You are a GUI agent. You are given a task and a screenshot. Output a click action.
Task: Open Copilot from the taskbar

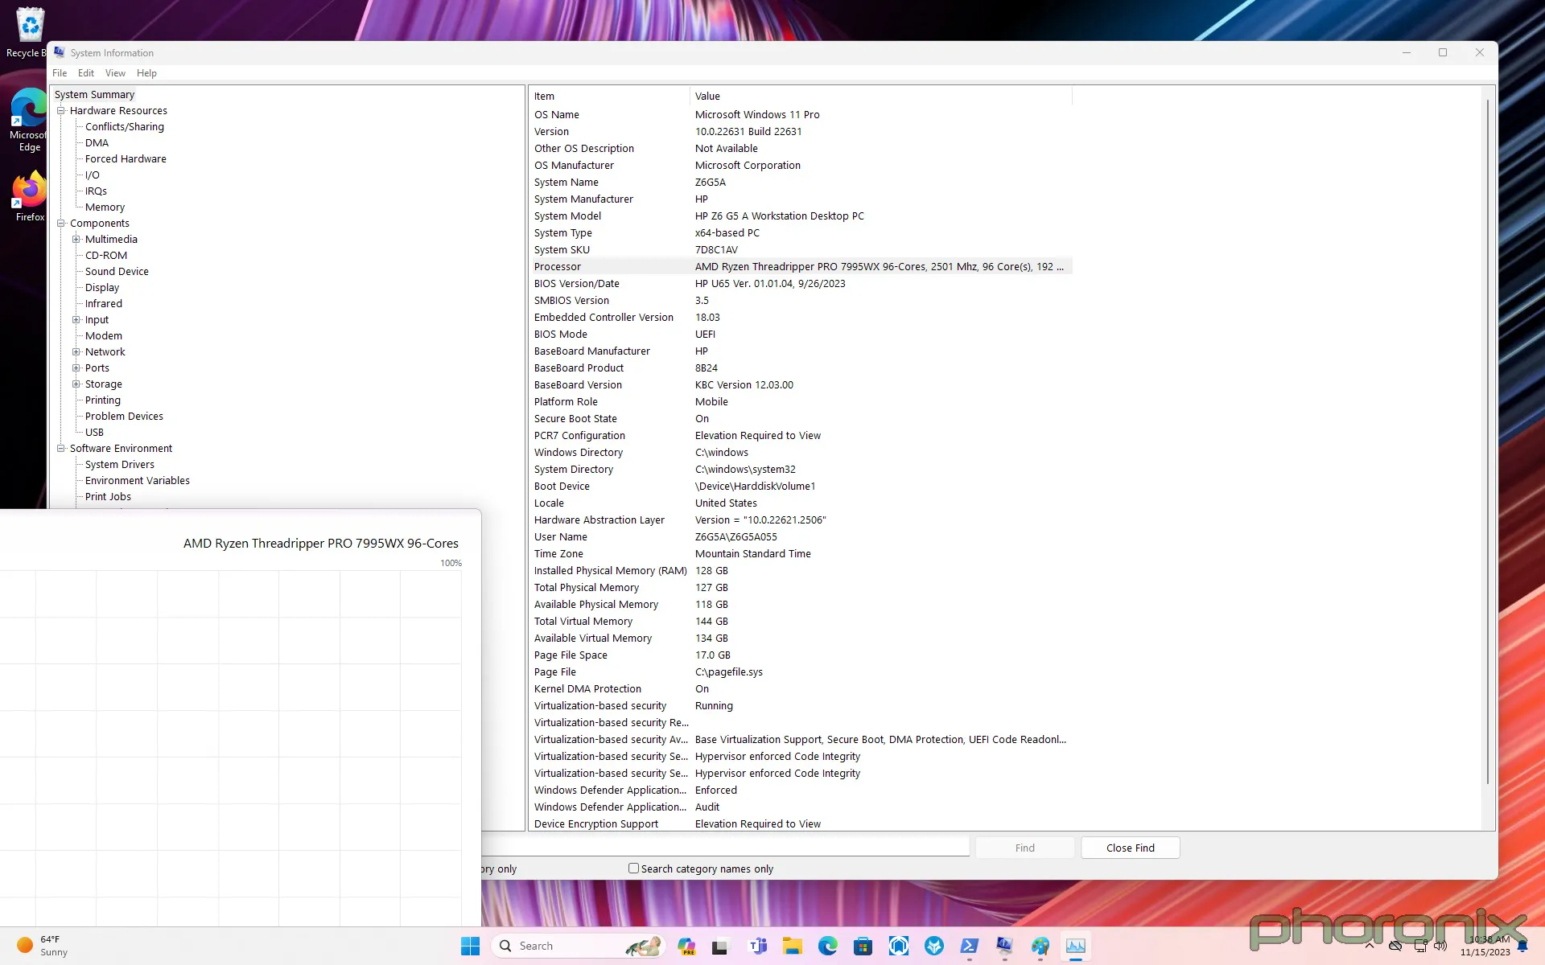point(687,946)
